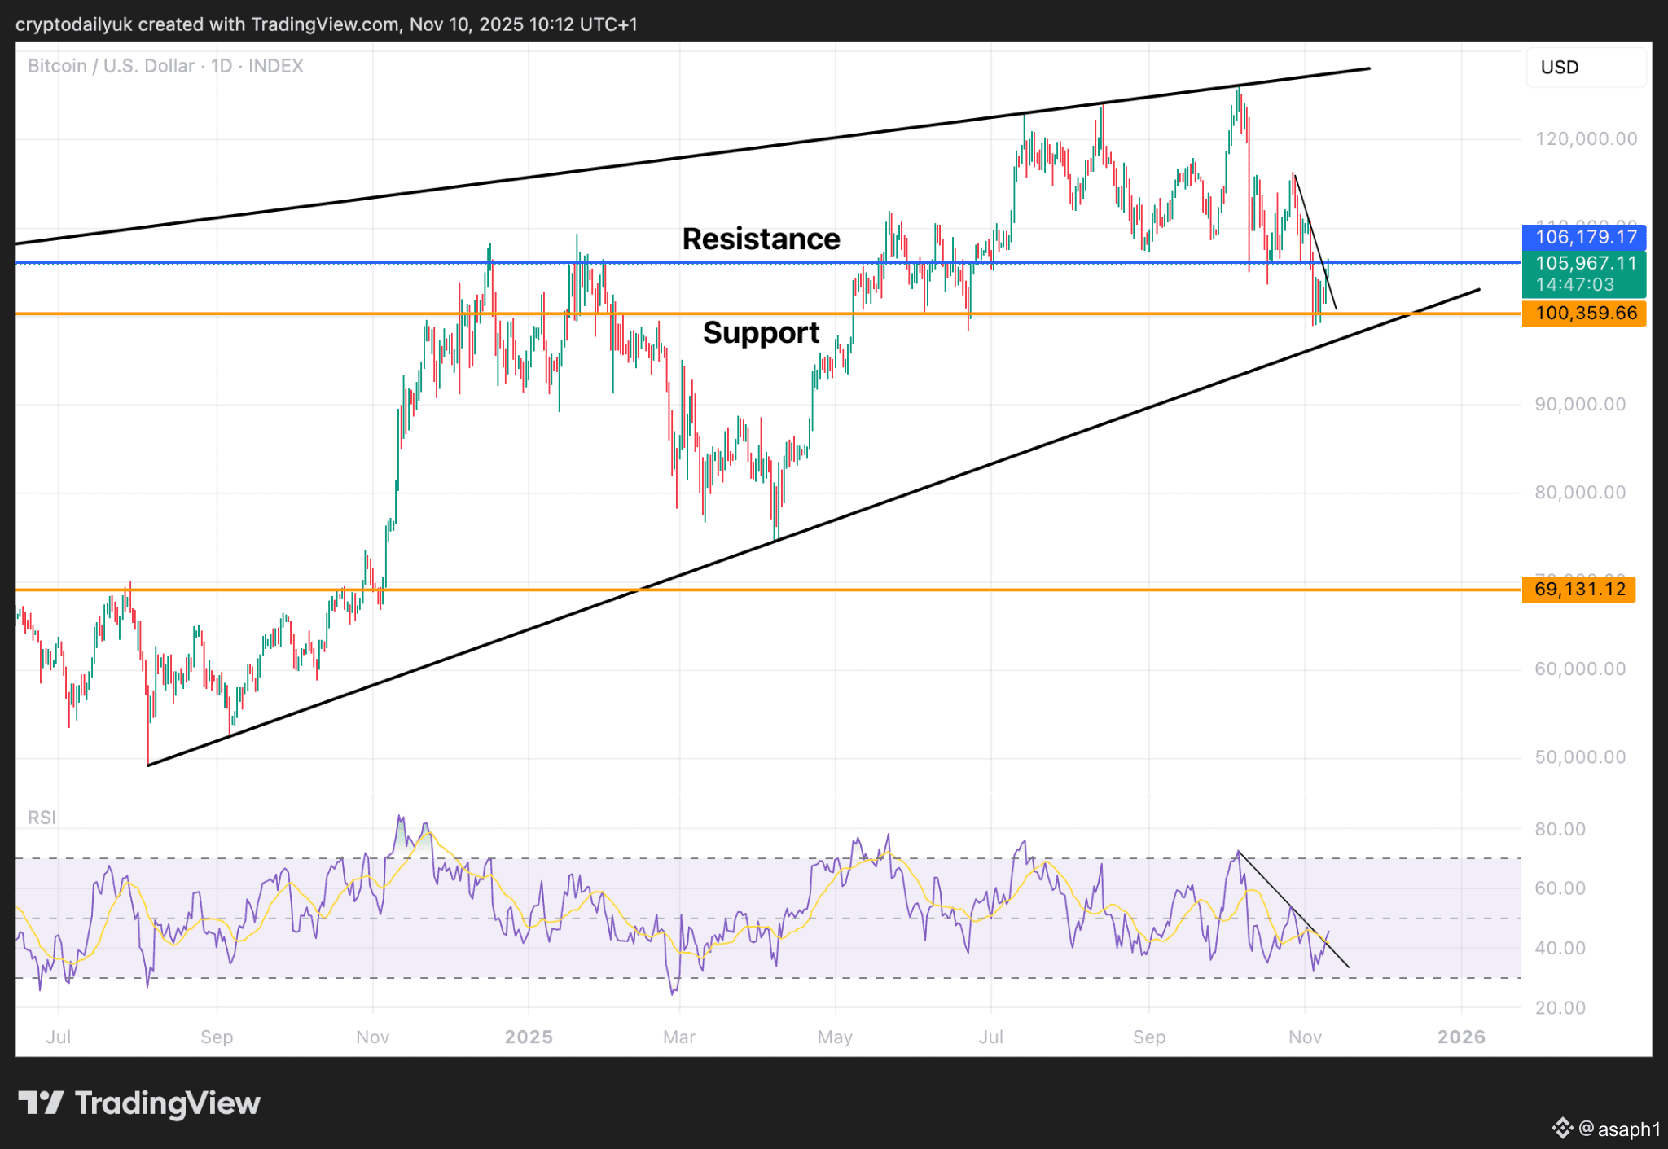The height and width of the screenshot is (1149, 1668).
Task: Click the 2026 label on the time axis
Action: click(1461, 1037)
